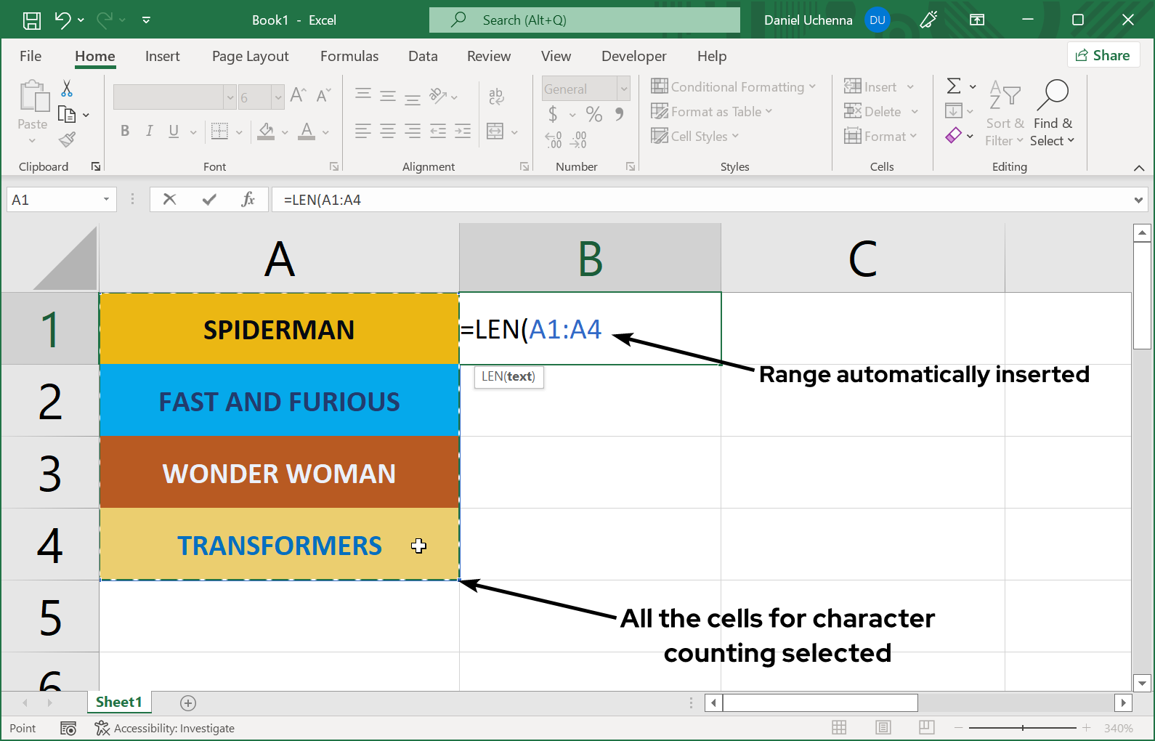Click the Accounting dollar format icon
This screenshot has height=741, width=1155.
coord(553,114)
